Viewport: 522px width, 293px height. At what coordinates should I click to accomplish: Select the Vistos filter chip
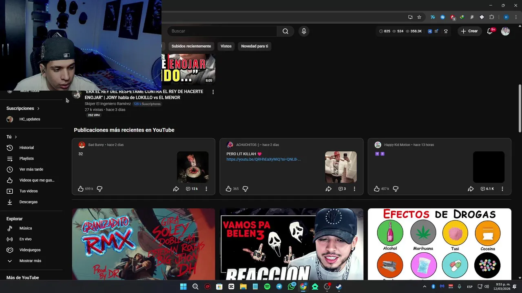[226, 46]
